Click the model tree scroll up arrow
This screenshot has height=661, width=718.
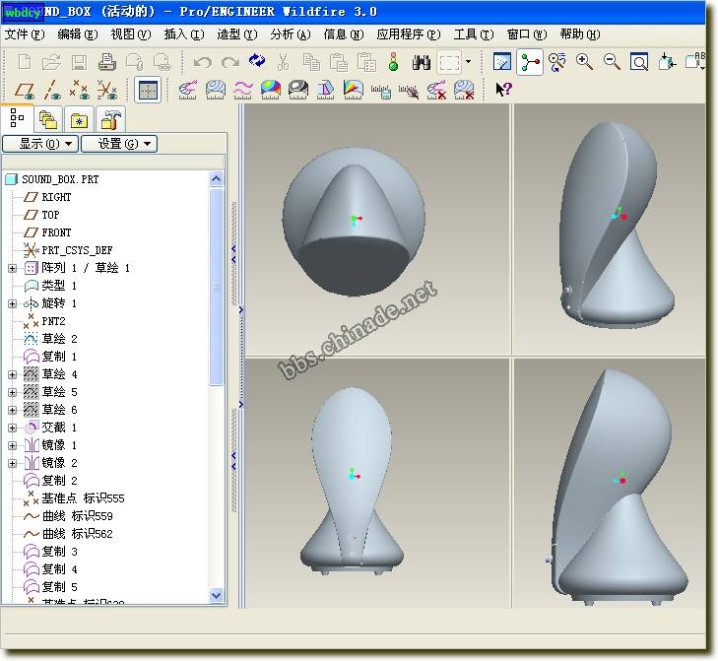pyautogui.click(x=216, y=178)
